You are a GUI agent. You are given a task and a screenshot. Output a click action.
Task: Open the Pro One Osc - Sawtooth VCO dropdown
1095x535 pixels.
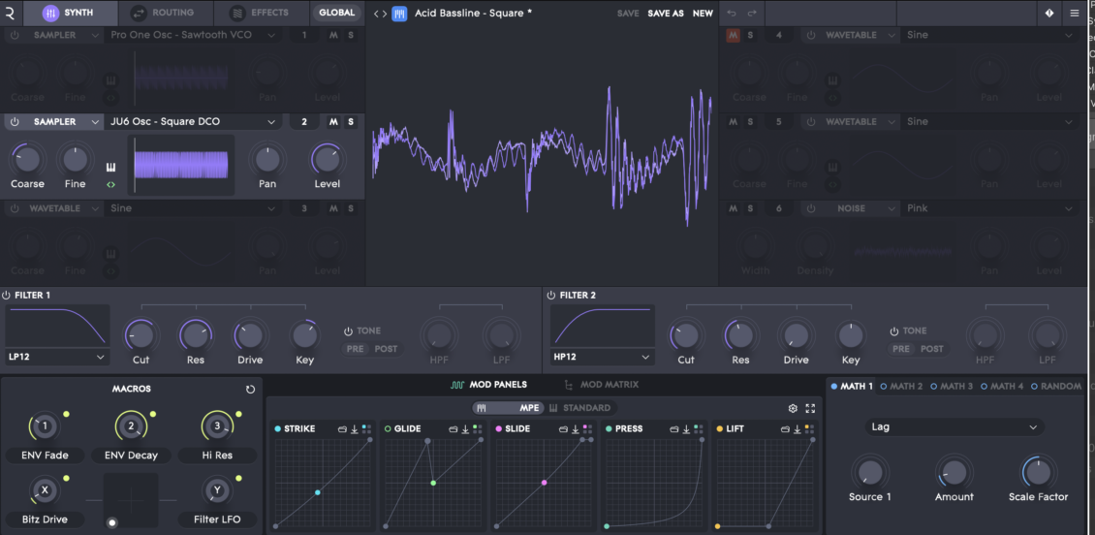pos(193,35)
